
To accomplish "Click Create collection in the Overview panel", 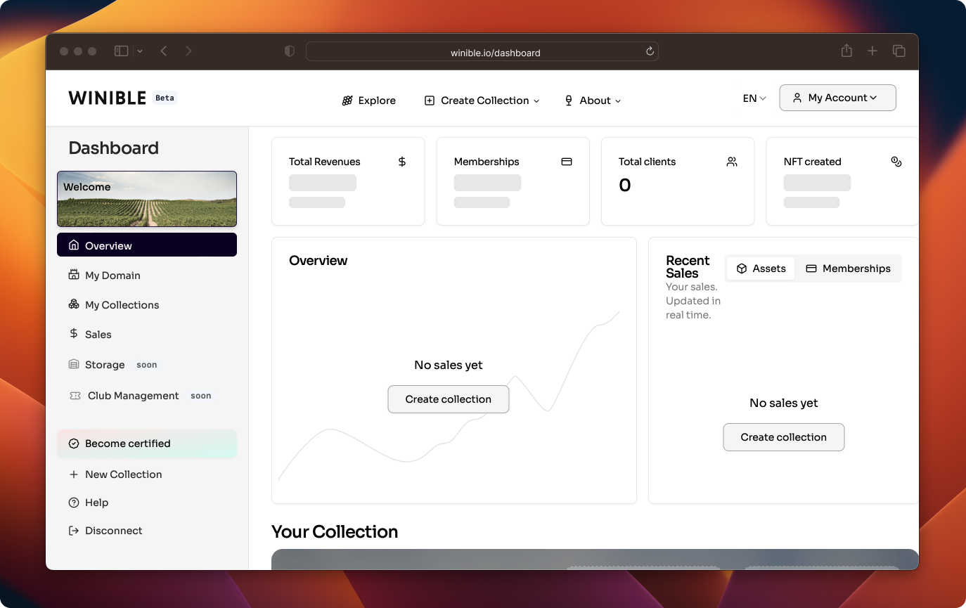I will [x=449, y=399].
